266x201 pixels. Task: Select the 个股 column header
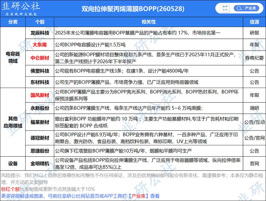(x=40, y=22)
